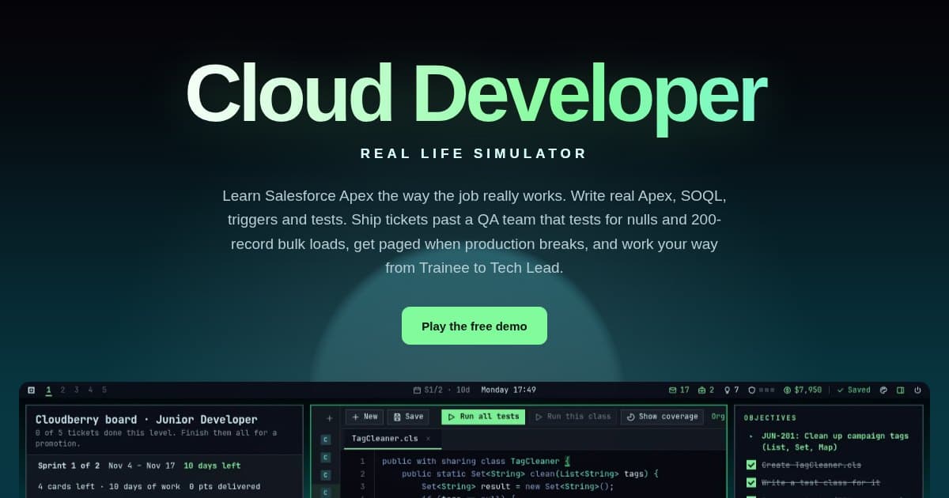This screenshot has height=498, width=949.
Task: Open the briefcase counter showing 2
Action: [x=706, y=390]
